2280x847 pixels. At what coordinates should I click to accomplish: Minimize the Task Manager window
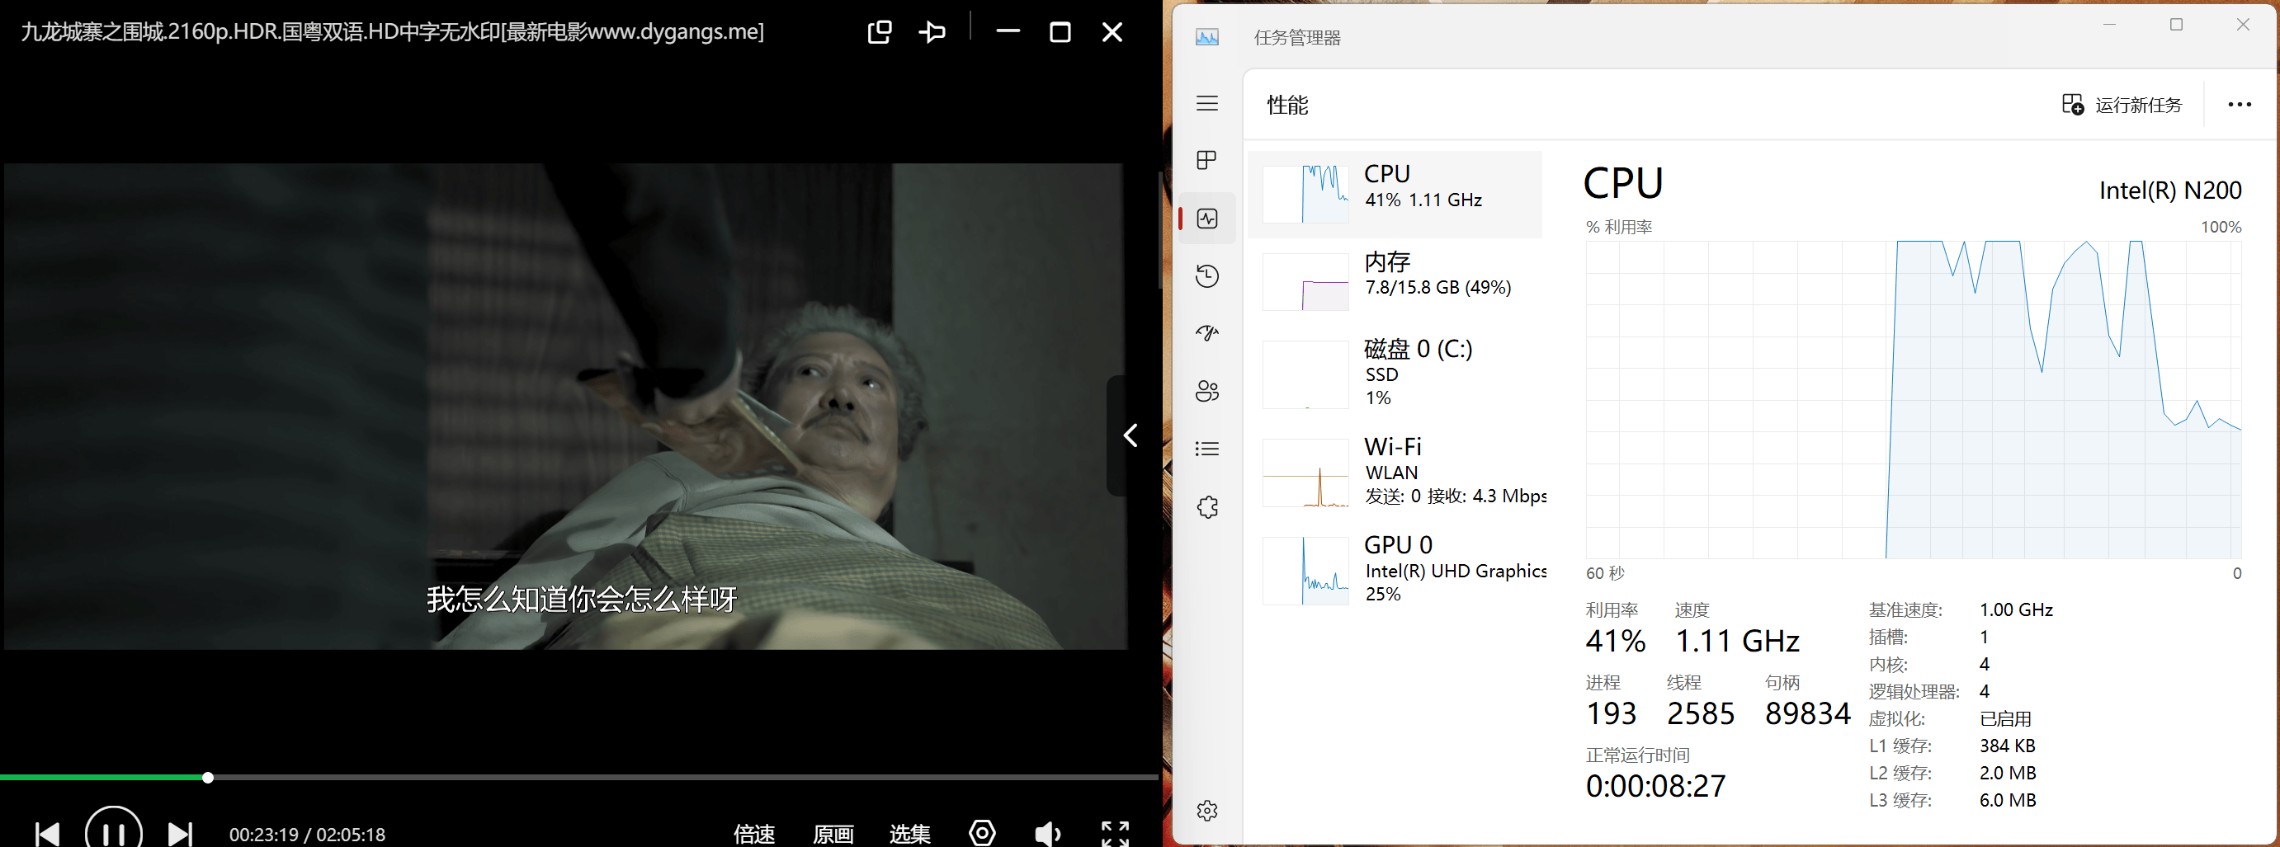2109,25
